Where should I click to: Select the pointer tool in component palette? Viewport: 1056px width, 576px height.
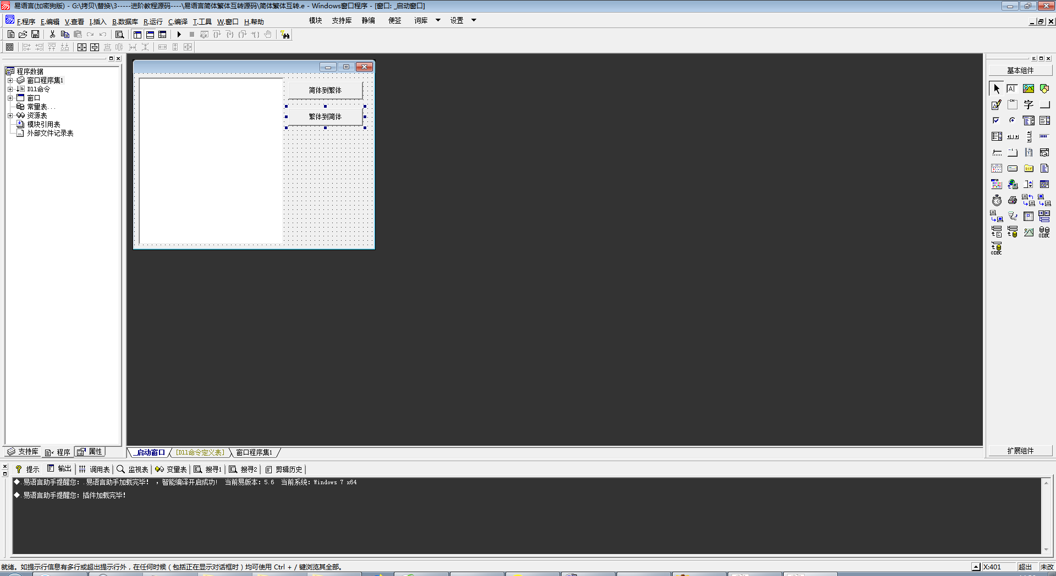coord(996,88)
